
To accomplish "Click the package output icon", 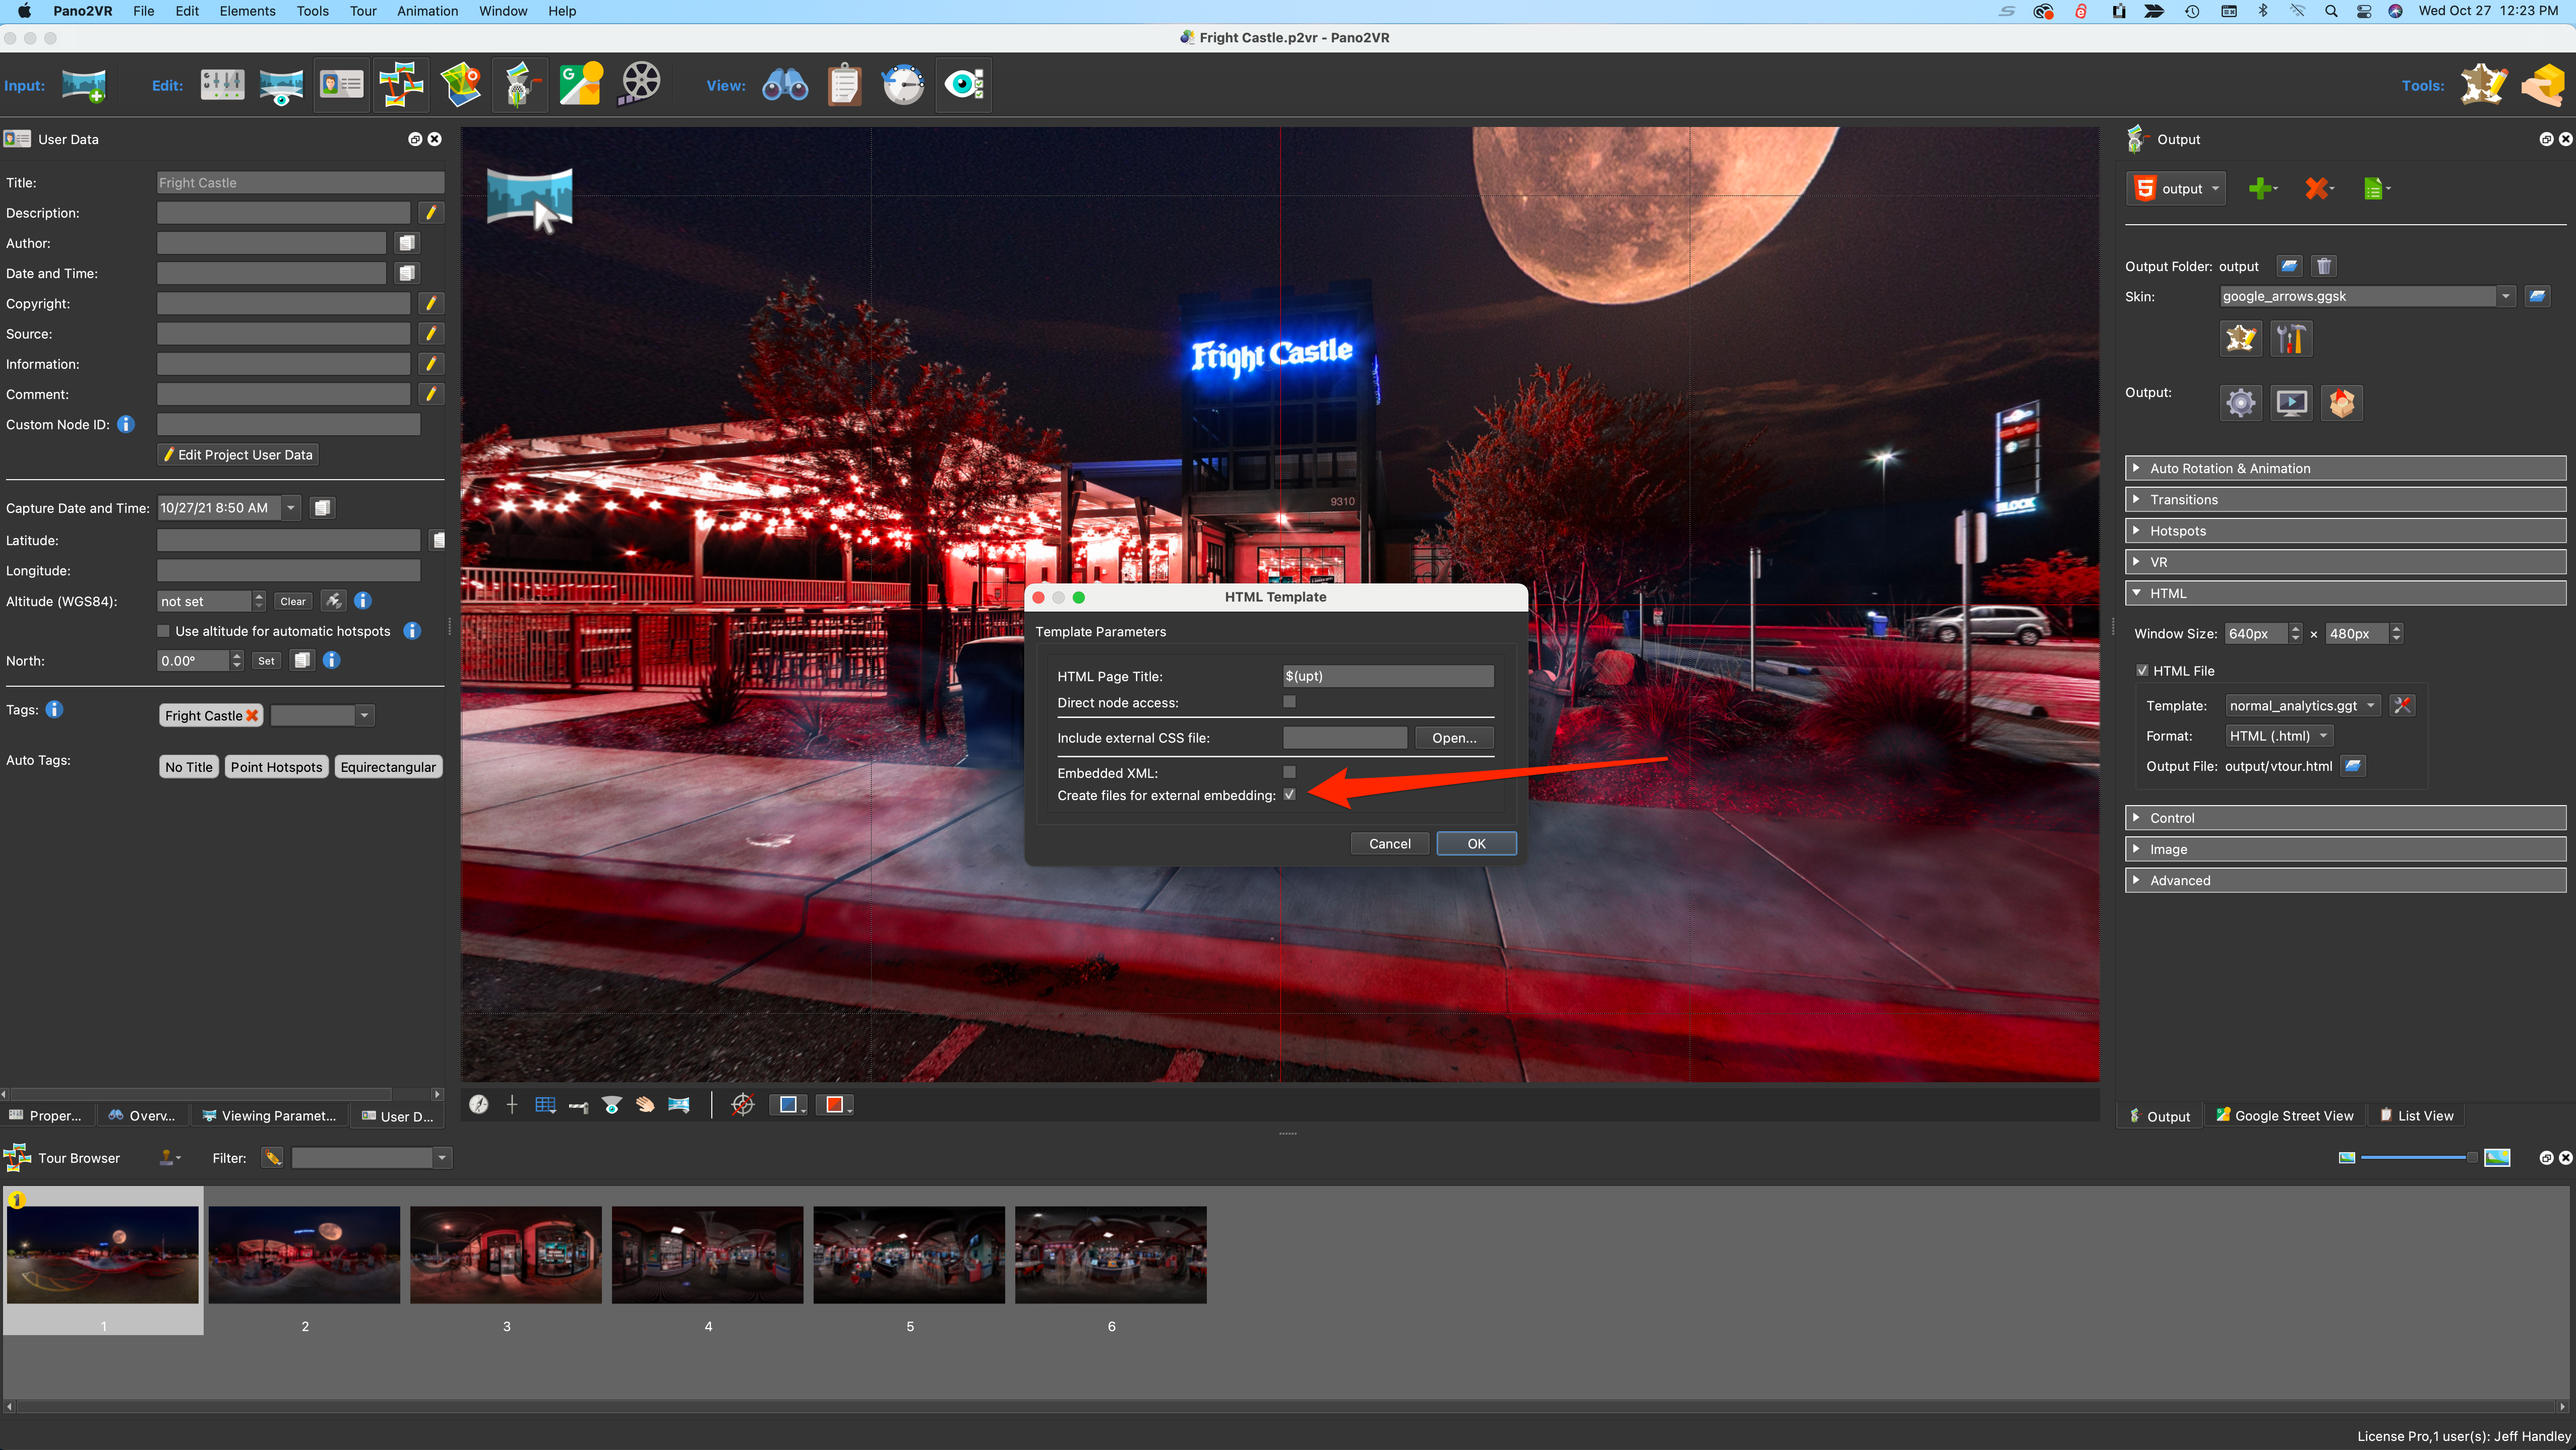I will 2342,403.
